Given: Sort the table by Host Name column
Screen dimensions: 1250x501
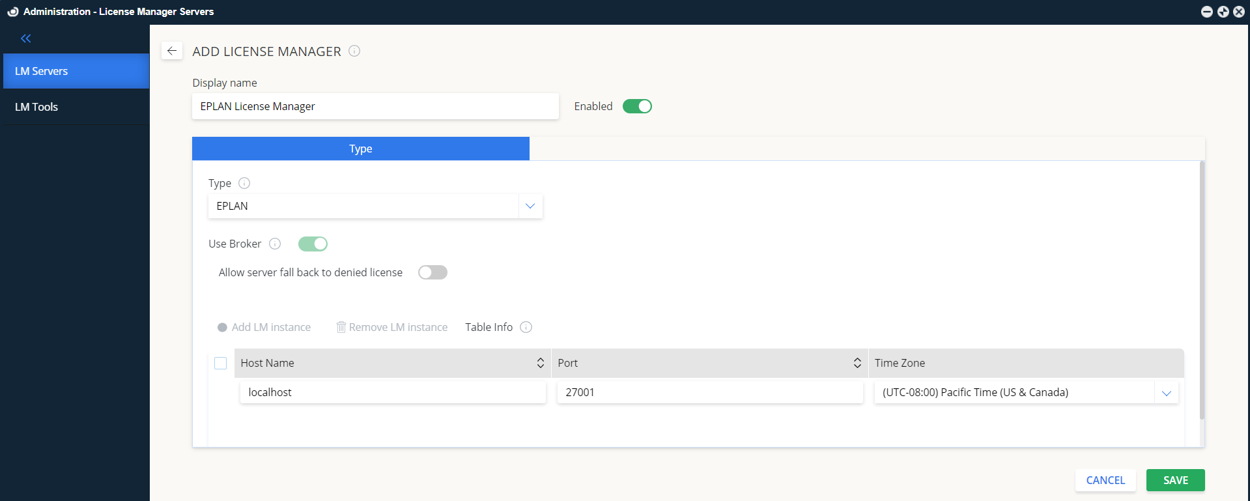Looking at the screenshot, I should tap(540, 363).
